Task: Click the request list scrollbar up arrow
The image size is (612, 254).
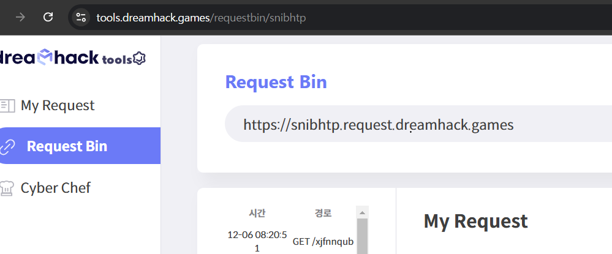Action: (362, 212)
